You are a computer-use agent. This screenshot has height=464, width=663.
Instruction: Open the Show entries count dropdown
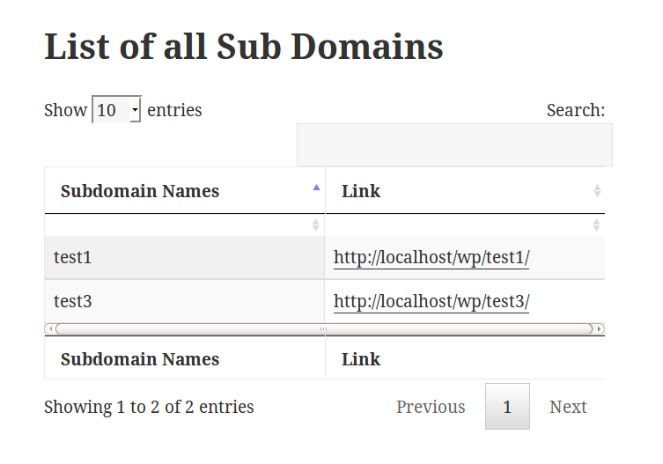click(117, 109)
